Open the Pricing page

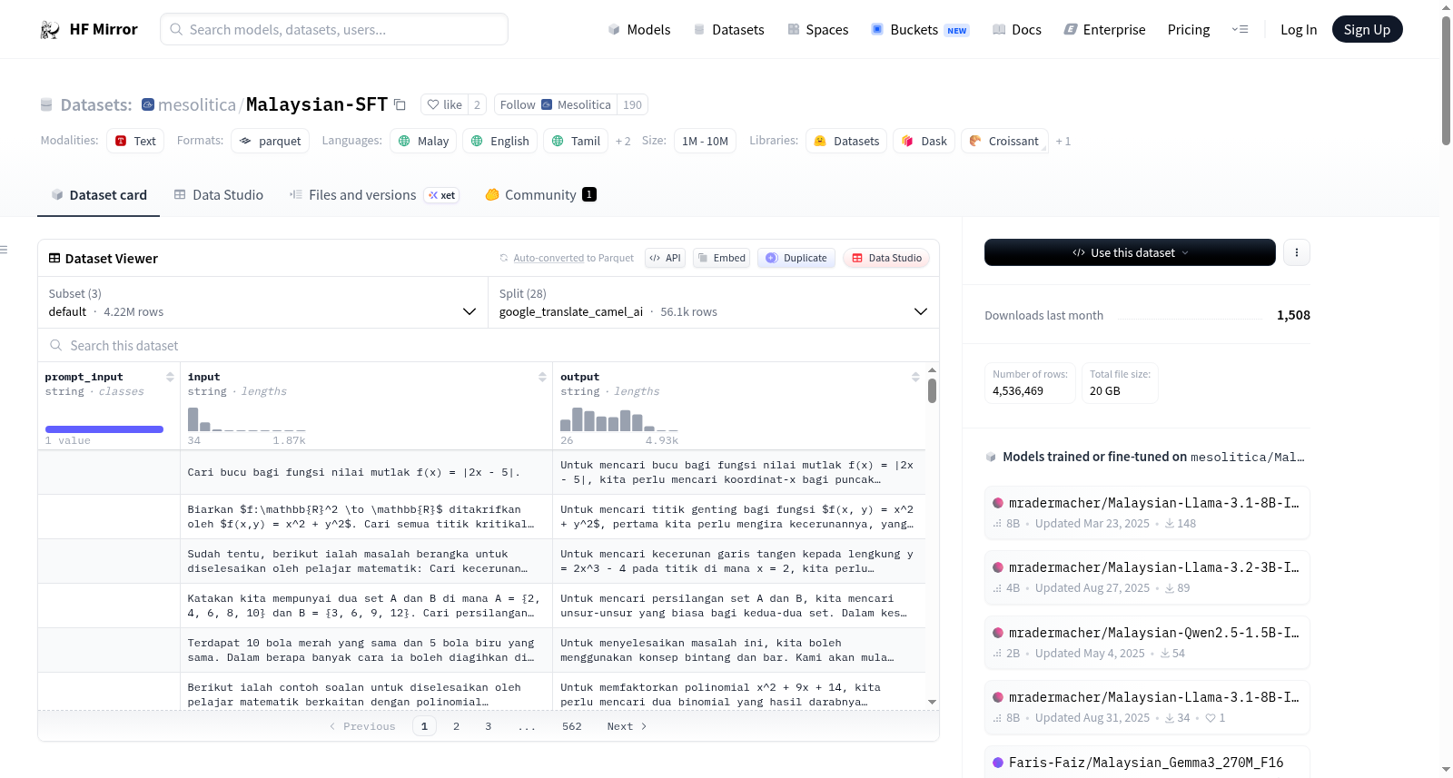1189,29
